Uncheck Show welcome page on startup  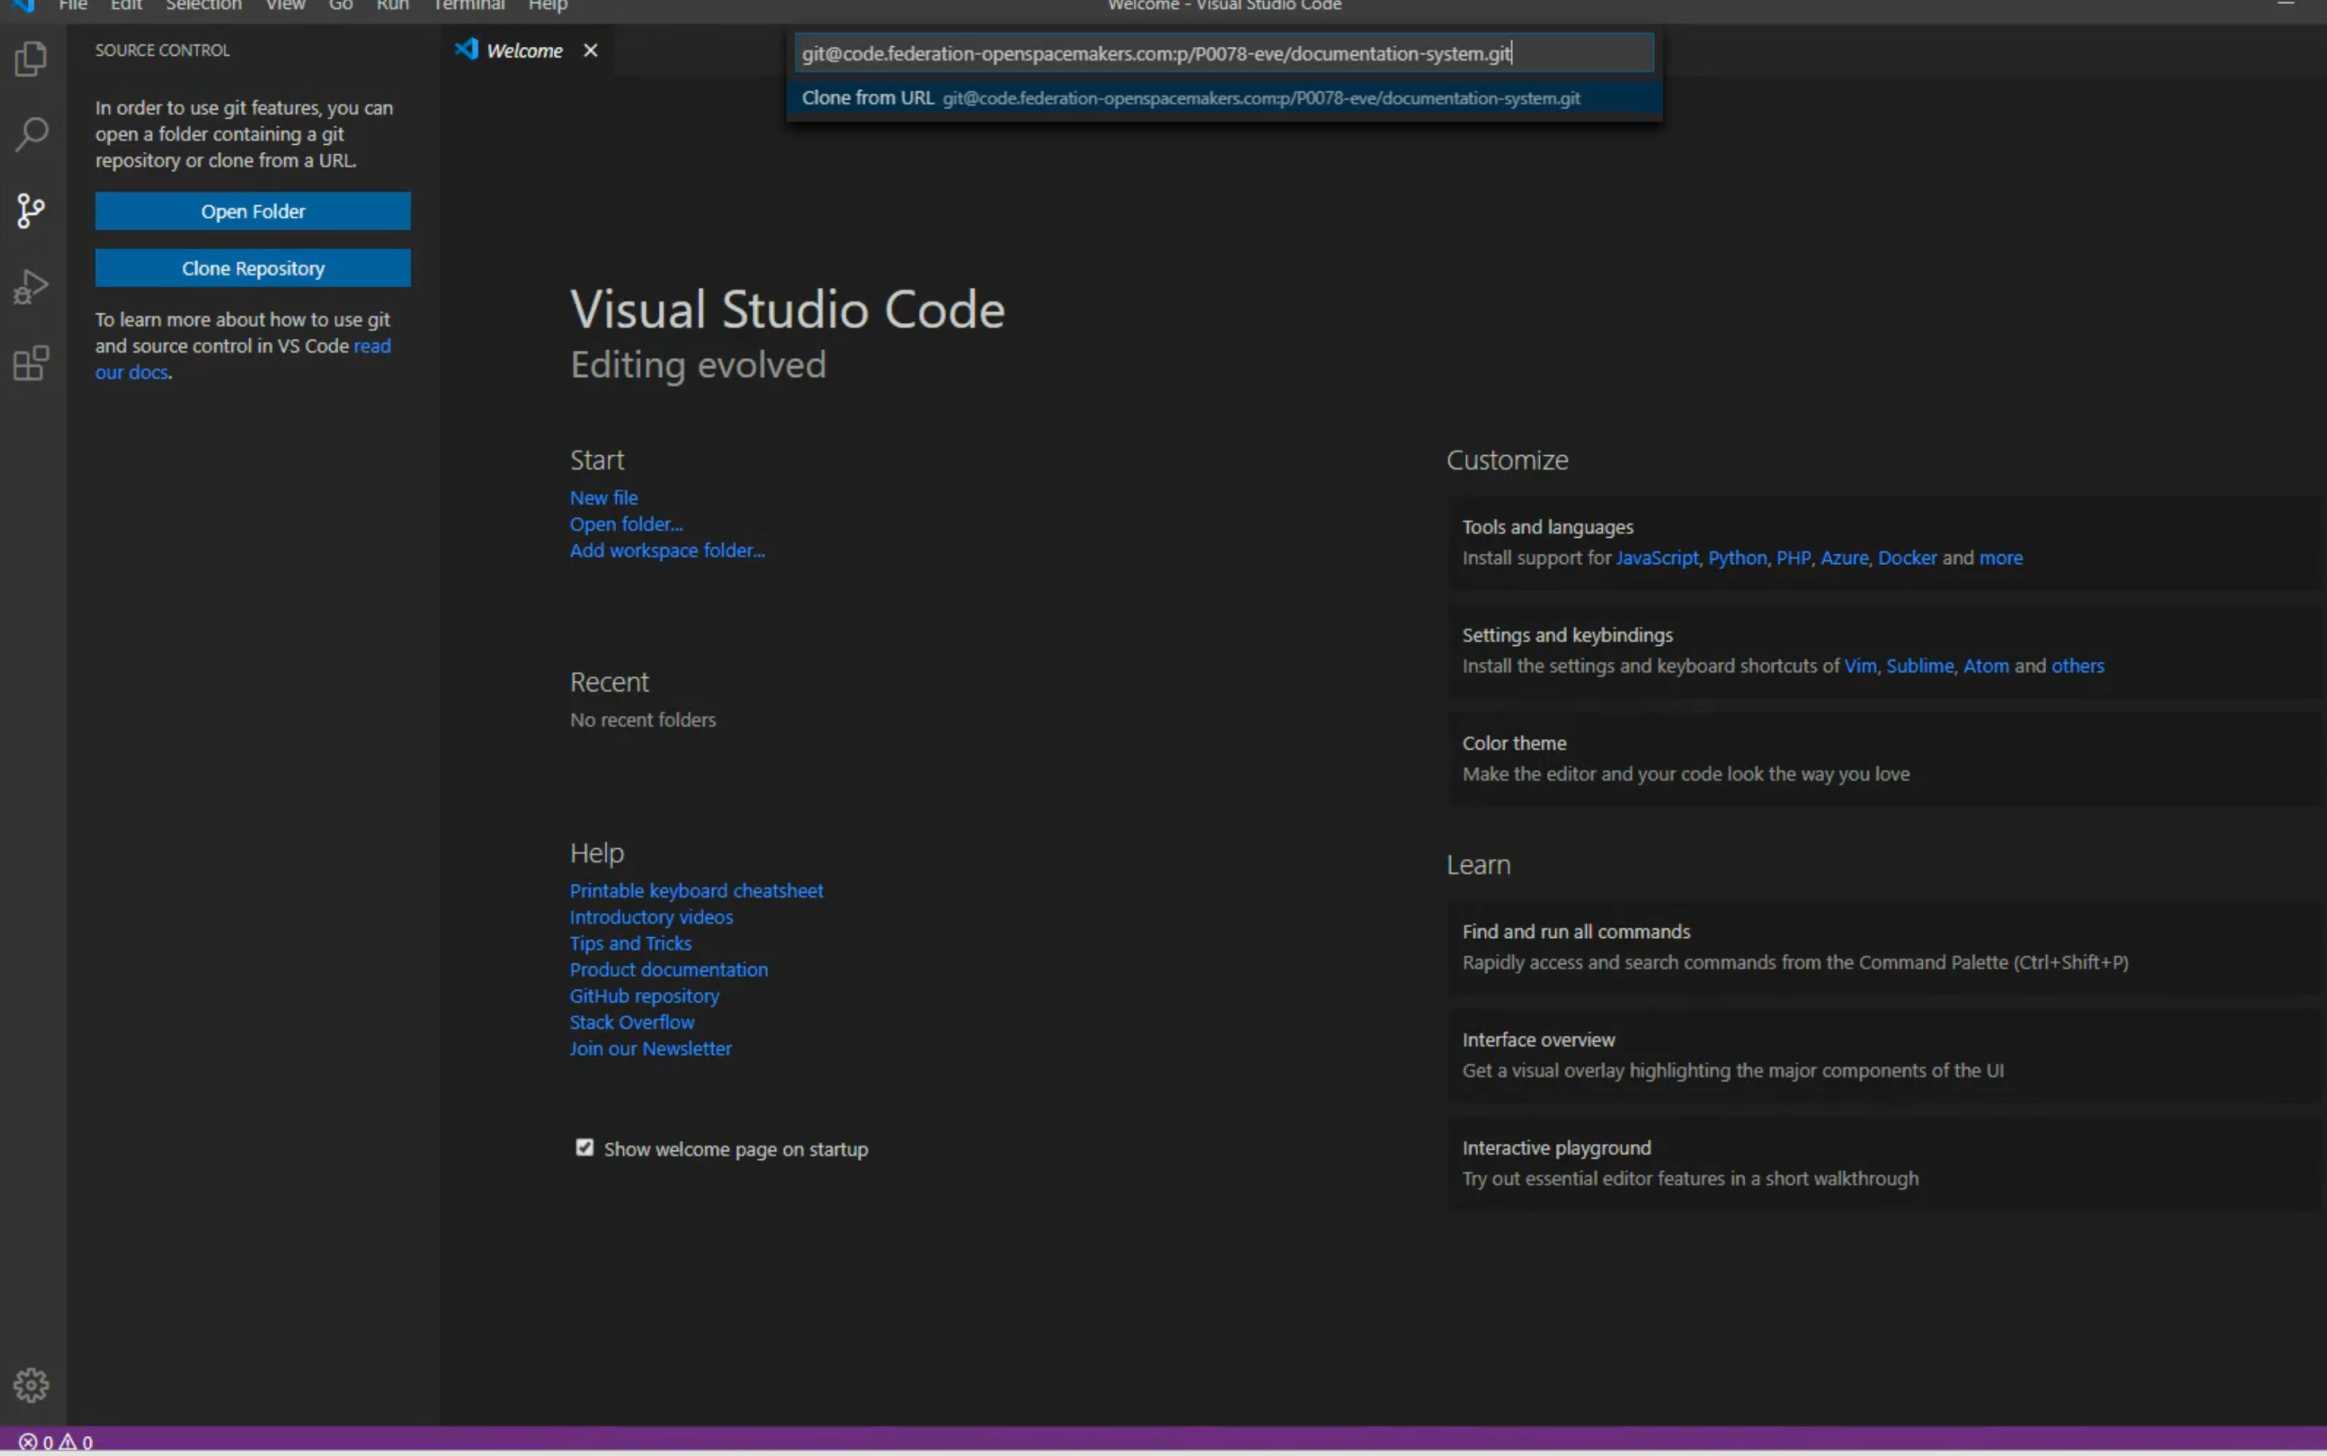pos(585,1147)
